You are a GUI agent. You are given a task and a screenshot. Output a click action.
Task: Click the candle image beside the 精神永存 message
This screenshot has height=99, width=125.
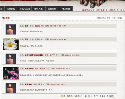pyautogui.click(x=11, y=88)
